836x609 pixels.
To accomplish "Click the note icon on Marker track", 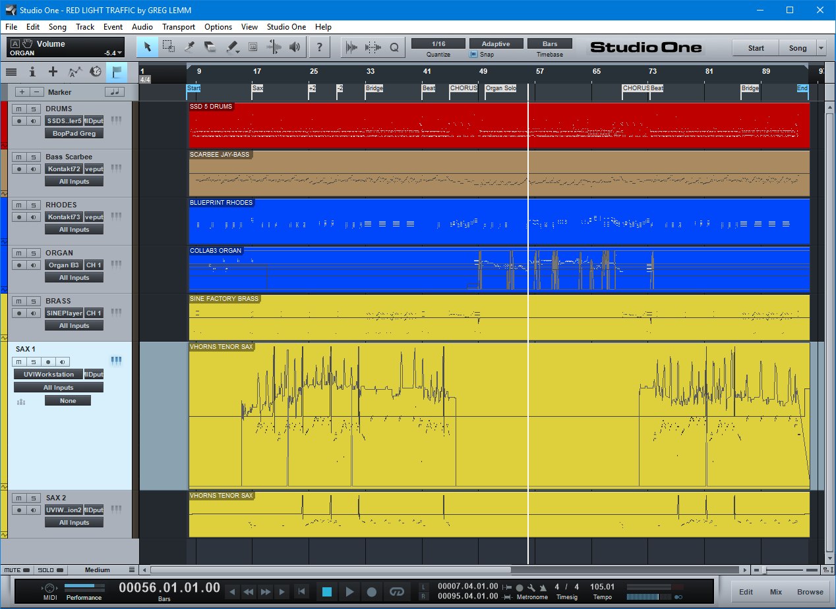I will [x=115, y=92].
